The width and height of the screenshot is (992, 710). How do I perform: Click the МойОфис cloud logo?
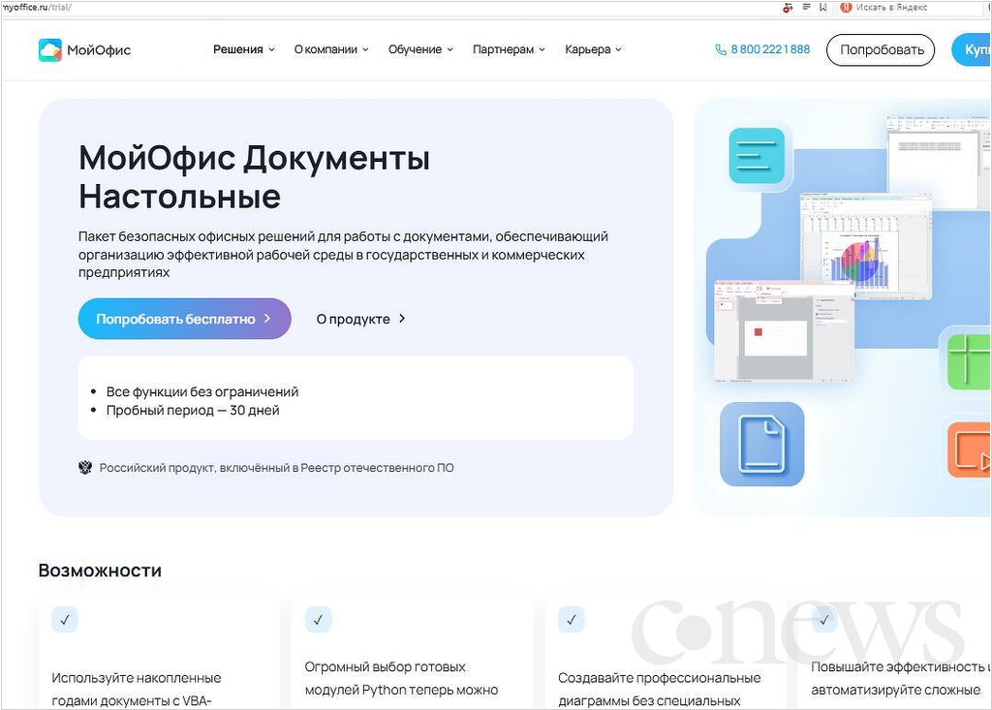coord(50,50)
